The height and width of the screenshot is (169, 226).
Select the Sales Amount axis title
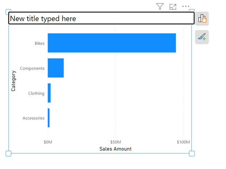point(115,149)
